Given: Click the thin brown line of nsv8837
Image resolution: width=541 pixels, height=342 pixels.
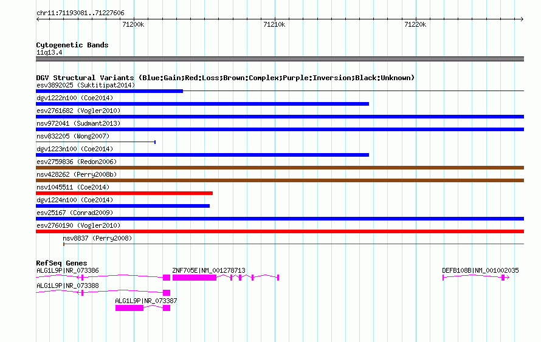Looking at the screenshot, I should [x=294, y=244].
